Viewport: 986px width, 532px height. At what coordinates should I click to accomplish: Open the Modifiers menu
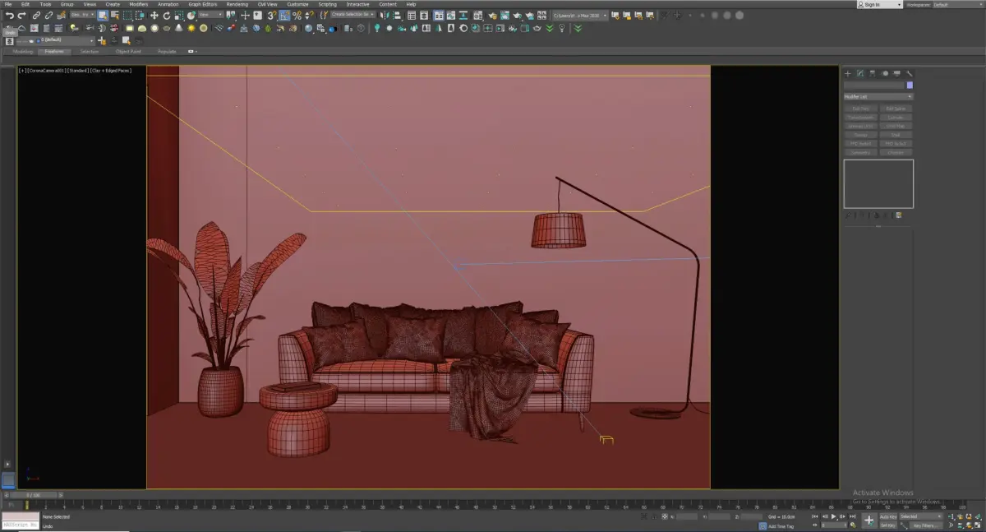pyautogui.click(x=138, y=4)
